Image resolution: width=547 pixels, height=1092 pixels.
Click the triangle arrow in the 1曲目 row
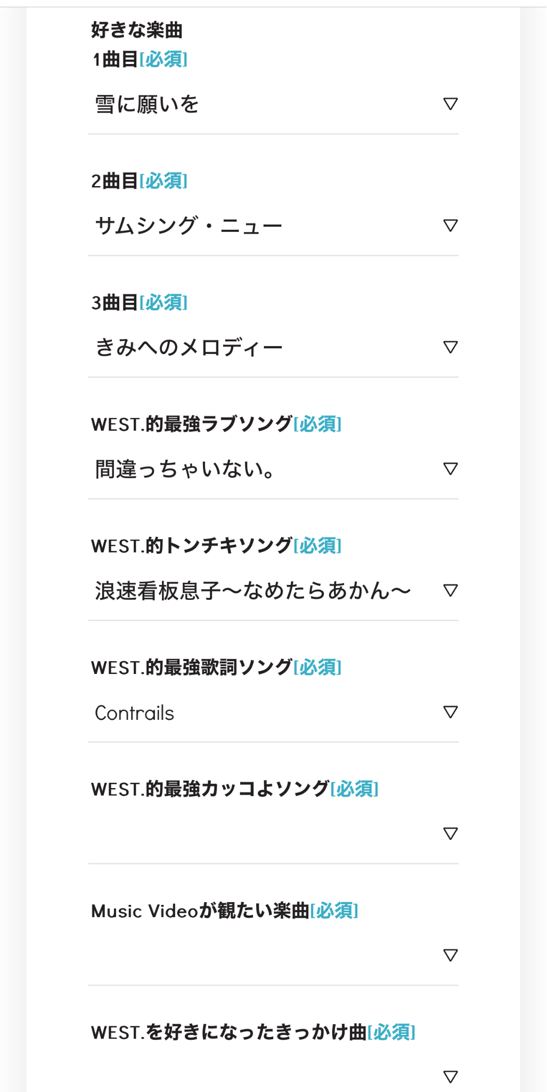click(451, 104)
